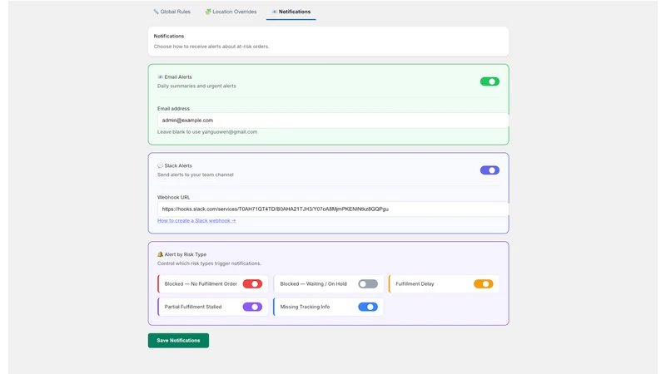The width and height of the screenshot is (666, 374).
Task: Click the Global Rules ruler icon
Action: coord(156,12)
